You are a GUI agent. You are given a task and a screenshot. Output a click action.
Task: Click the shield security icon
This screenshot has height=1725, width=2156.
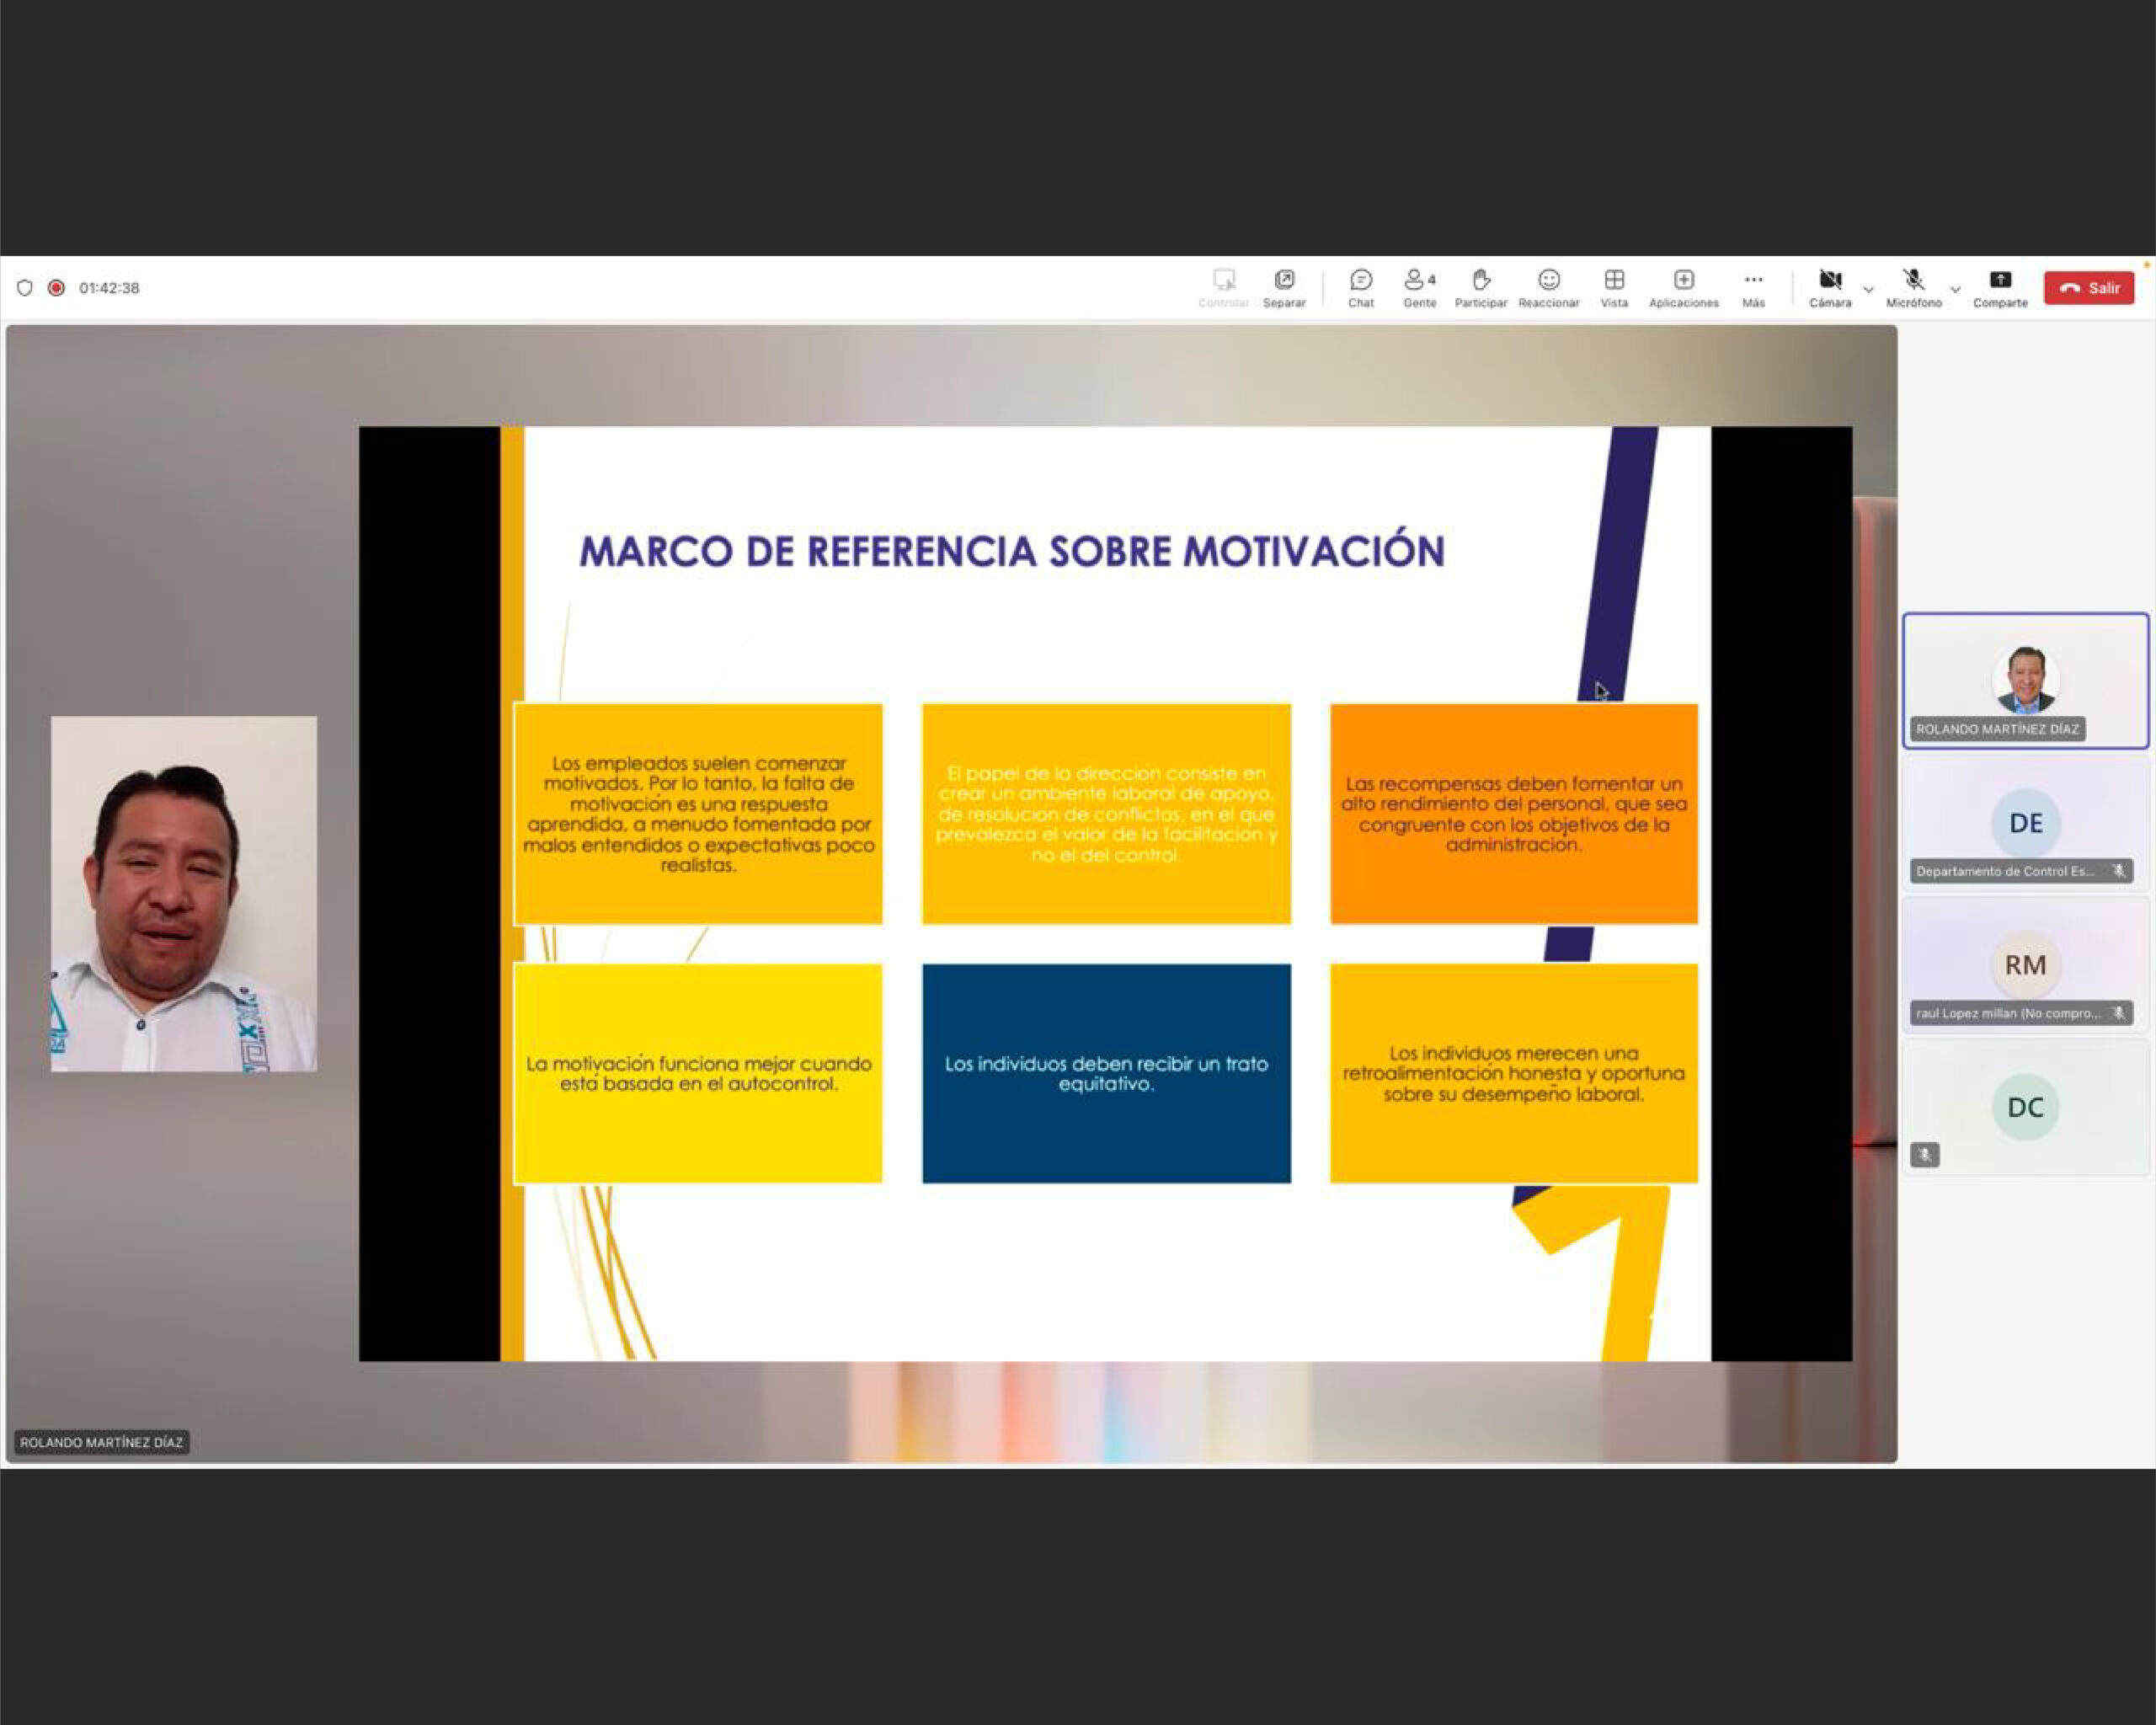pyautogui.click(x=25, y=288)
